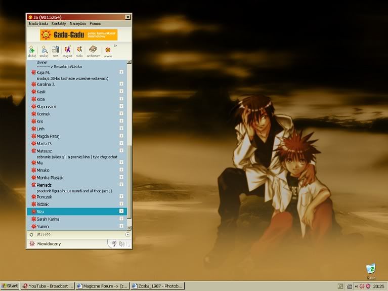
Task: Click the info icon beside Klapouszek
Action: click(x=121, y=106)
